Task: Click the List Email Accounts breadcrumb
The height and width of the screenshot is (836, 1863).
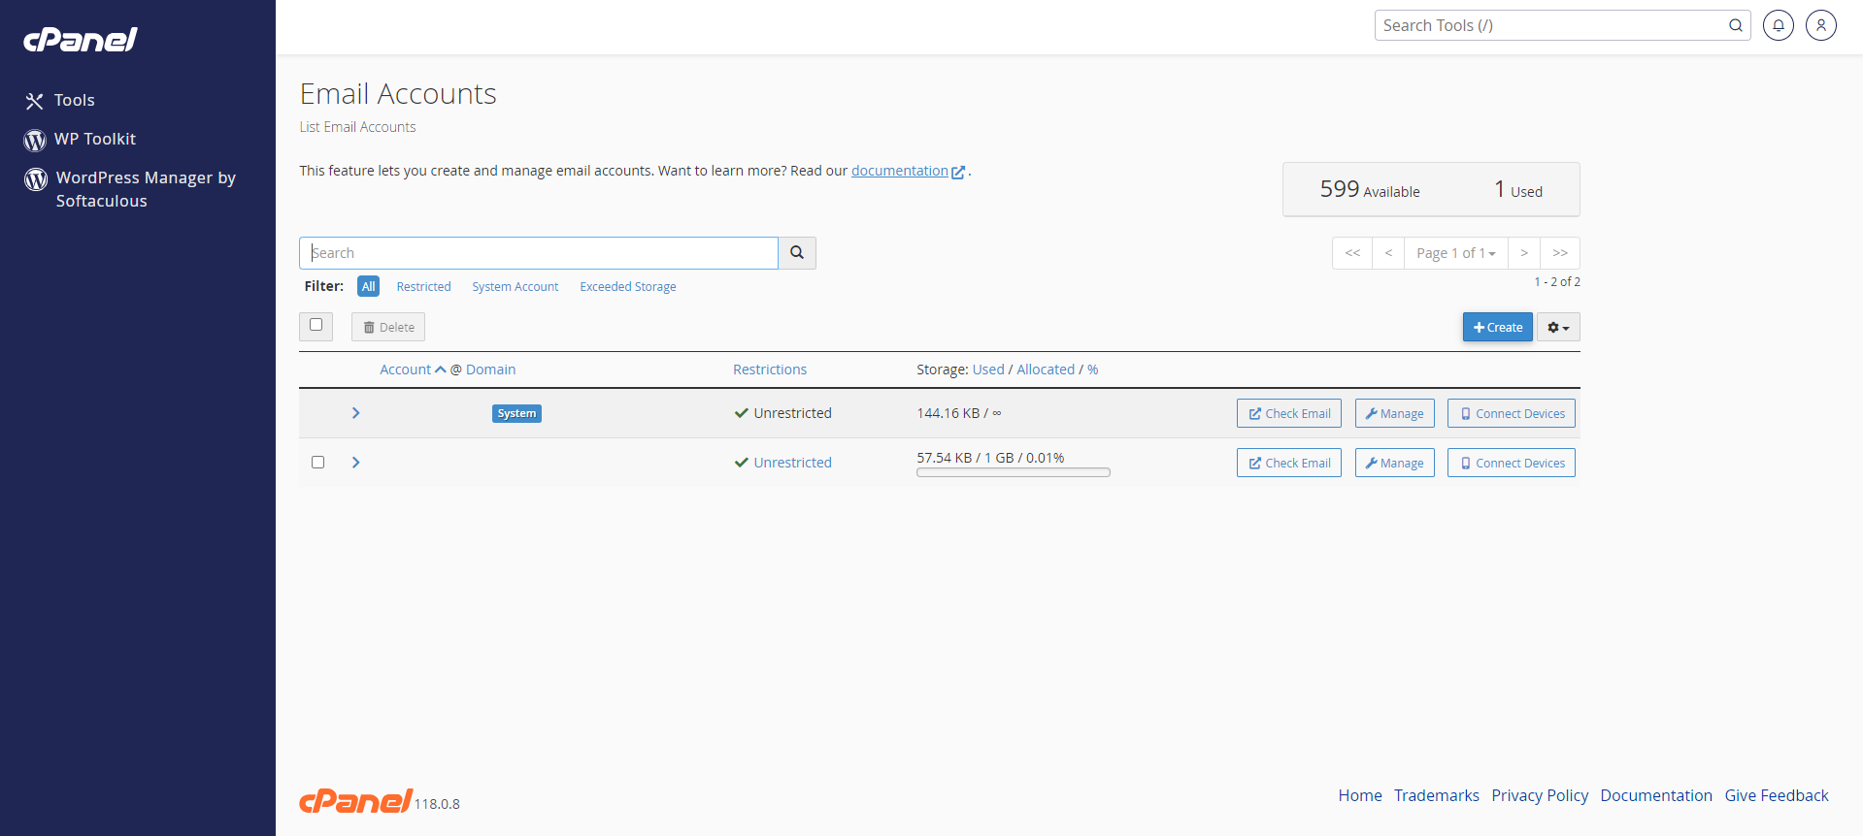Action: 357,127
